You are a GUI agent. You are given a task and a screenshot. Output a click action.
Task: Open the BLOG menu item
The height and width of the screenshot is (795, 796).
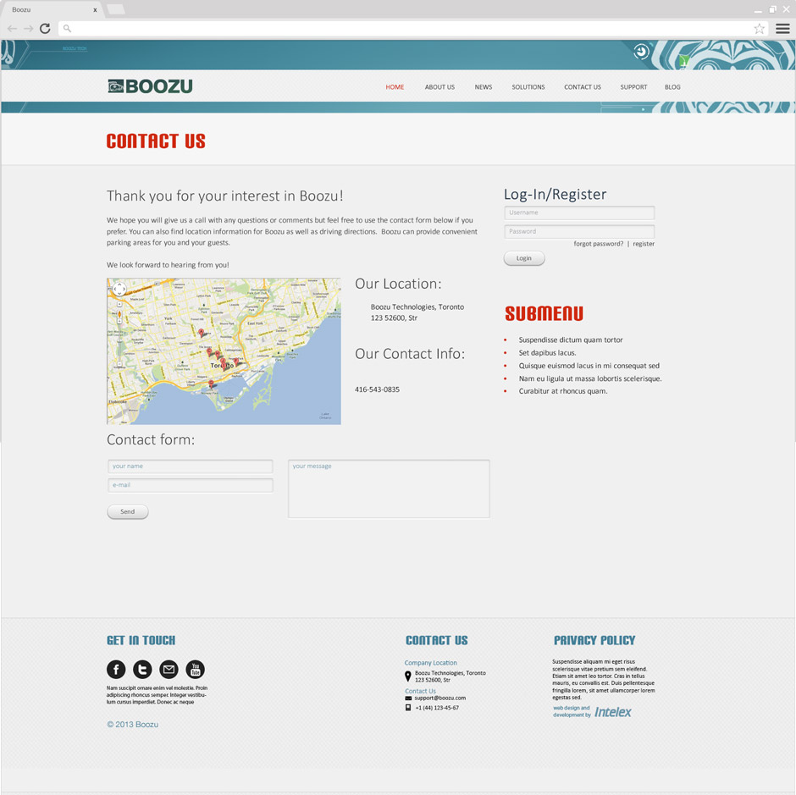[672, 87]
